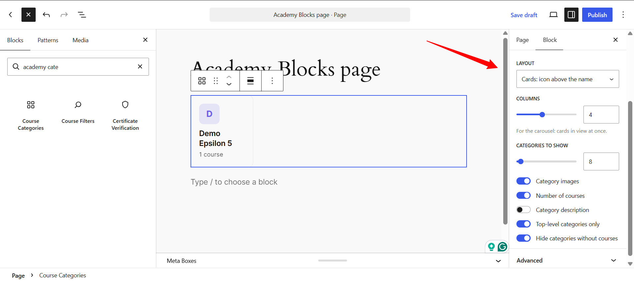Move block up with the arrow
The height and width of the screenshot is (282, 634).
(x=229, y=77)
